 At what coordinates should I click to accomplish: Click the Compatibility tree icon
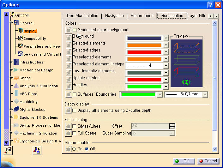(20, 38)
